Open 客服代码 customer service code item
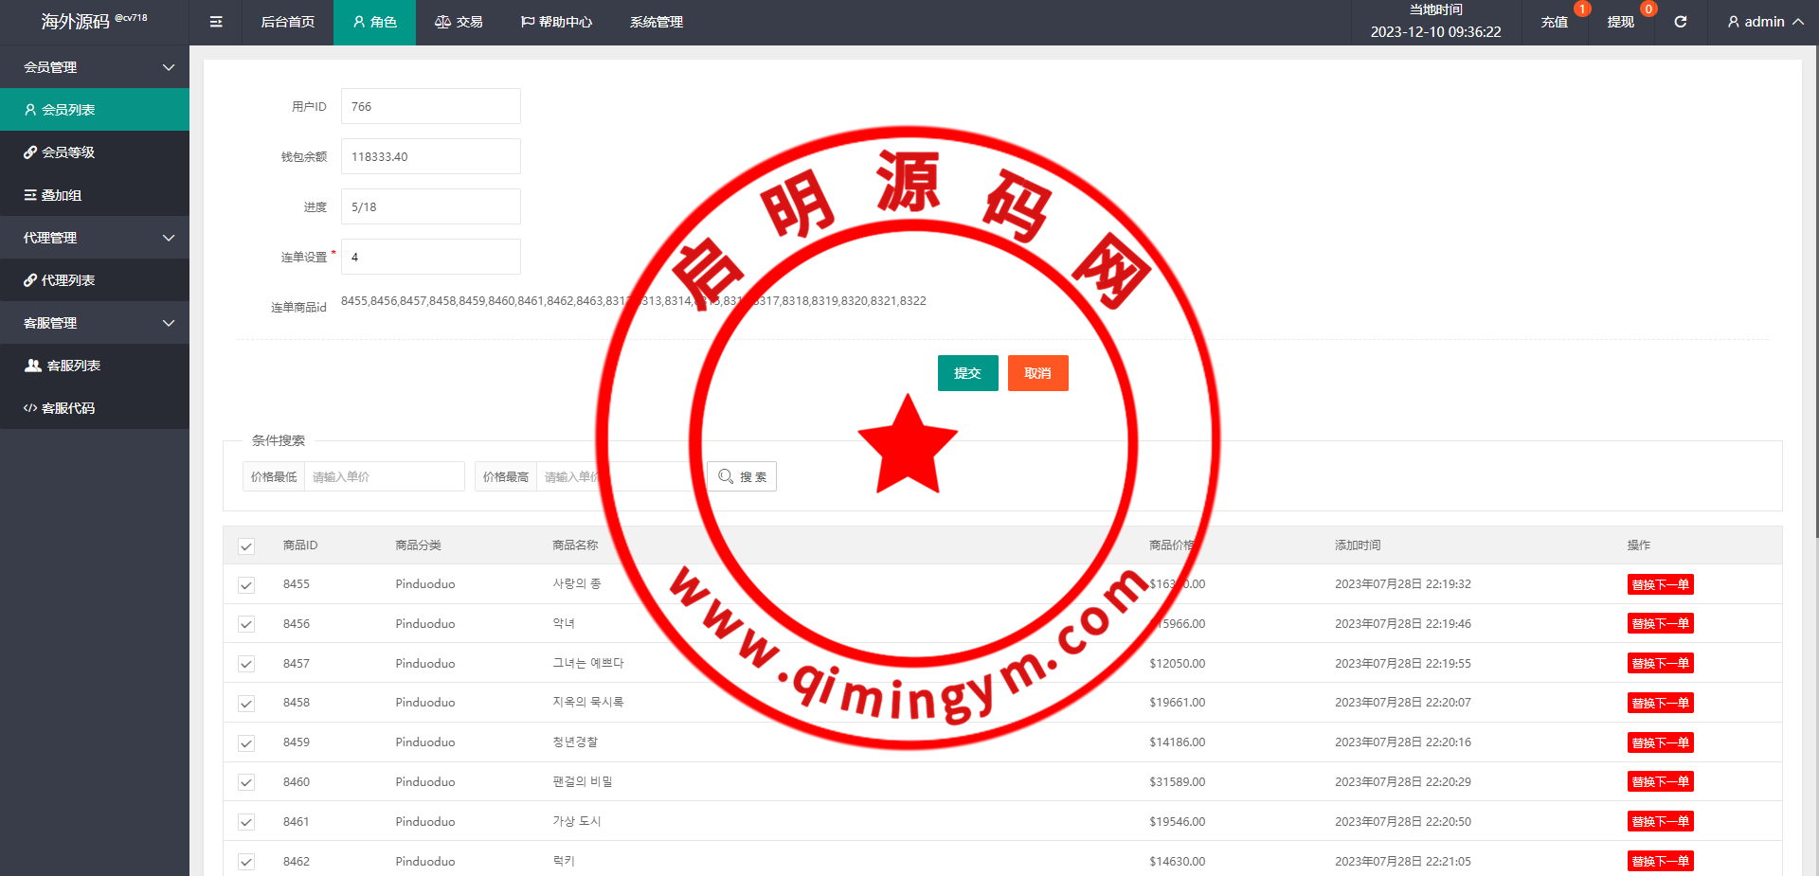This screenshot has height=876, width=1819. click(95, 408)
